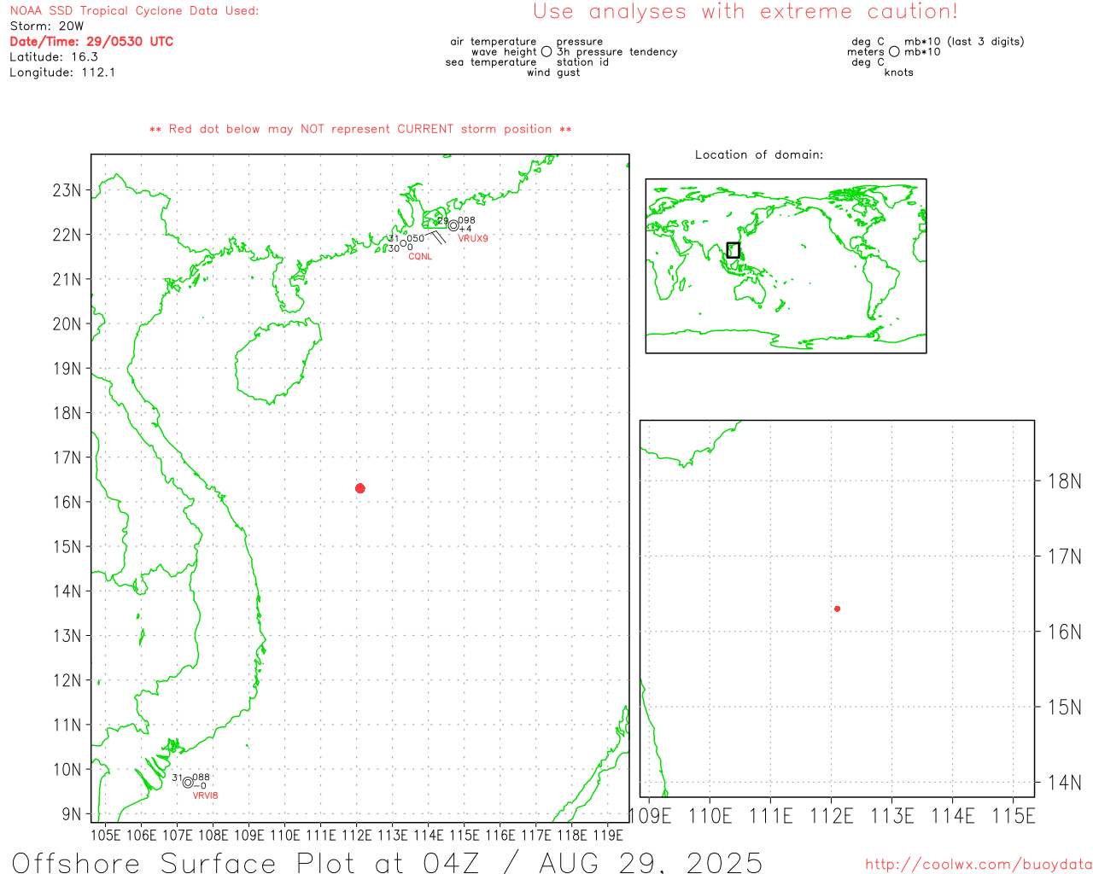Click the legend circle beside wave height

click(x=546, y=52)
